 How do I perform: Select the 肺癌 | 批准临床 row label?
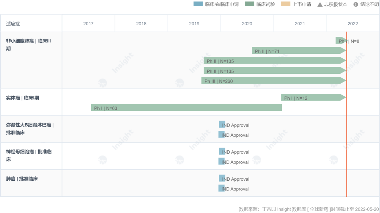click(x=22, y=179)
